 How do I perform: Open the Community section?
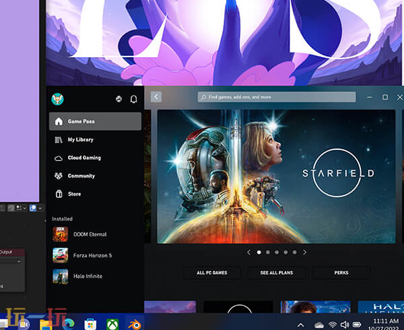pos(95,176)
